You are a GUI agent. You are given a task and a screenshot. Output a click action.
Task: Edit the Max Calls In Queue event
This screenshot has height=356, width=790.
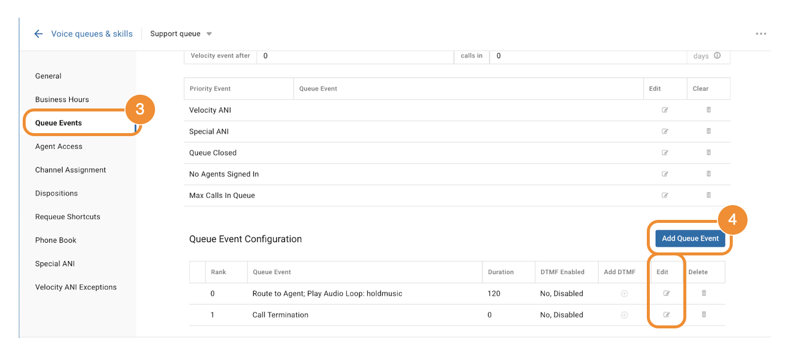[665, 195]
